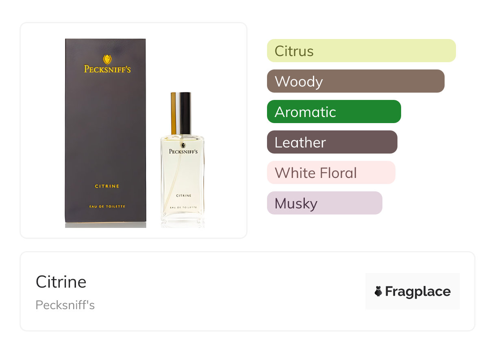Click Eau de Toilette text on box
495x351 pixels.
pos(107,206)
